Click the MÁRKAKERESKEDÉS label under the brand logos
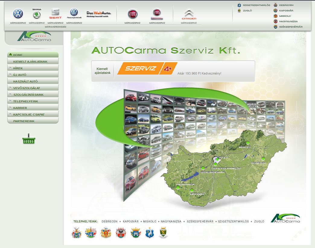315x248 pixels. click(x=56, y=27)
